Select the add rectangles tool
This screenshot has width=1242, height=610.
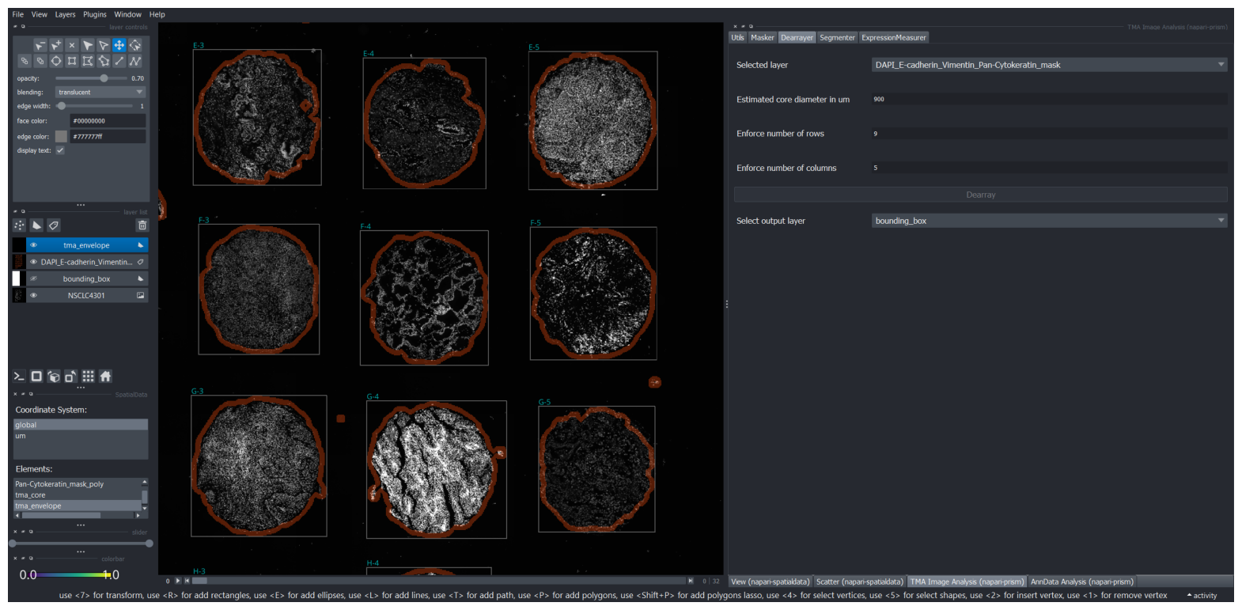[x=72, y=61]
